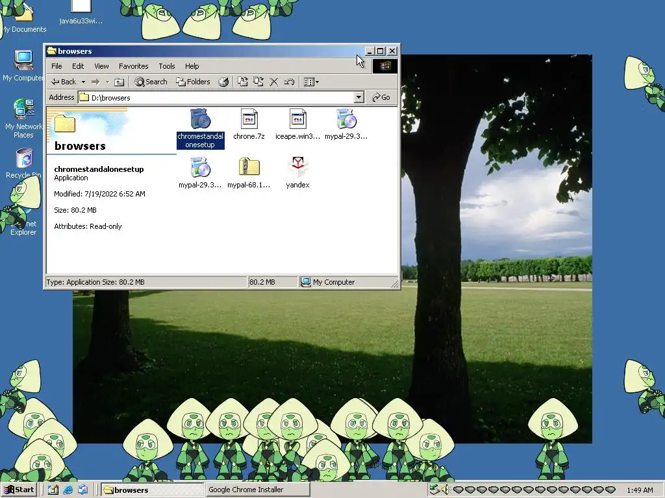The width and height of the screenshot is (665, 498).
Task: Open My Network Places desktop icon
Action: point(23,118)
